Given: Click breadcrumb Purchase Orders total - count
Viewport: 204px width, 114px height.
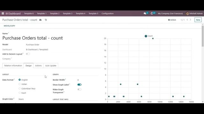Looking at the screenshot, I should (20, 20).
